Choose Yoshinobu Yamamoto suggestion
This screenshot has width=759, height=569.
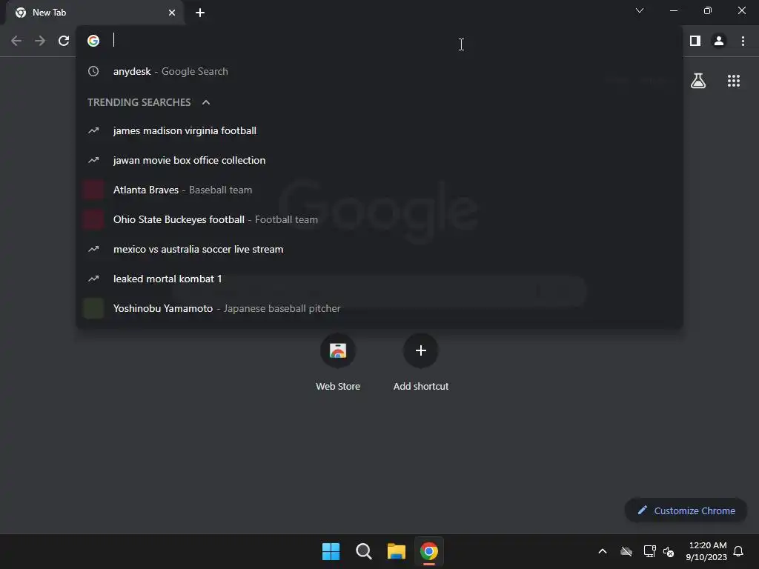379,308
